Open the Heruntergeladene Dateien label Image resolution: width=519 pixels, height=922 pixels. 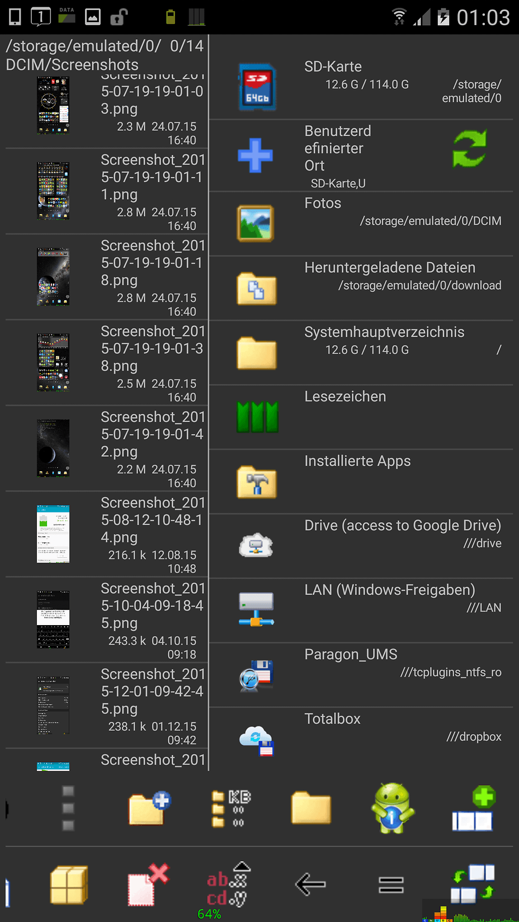[x=390, y=267]
